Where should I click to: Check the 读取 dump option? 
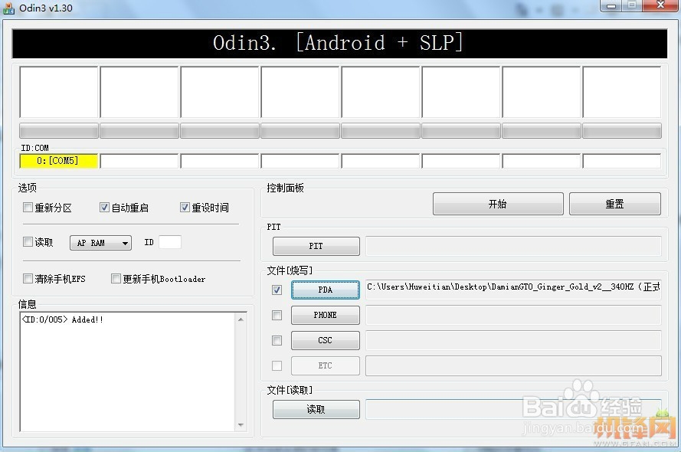[x=28, y=242]
